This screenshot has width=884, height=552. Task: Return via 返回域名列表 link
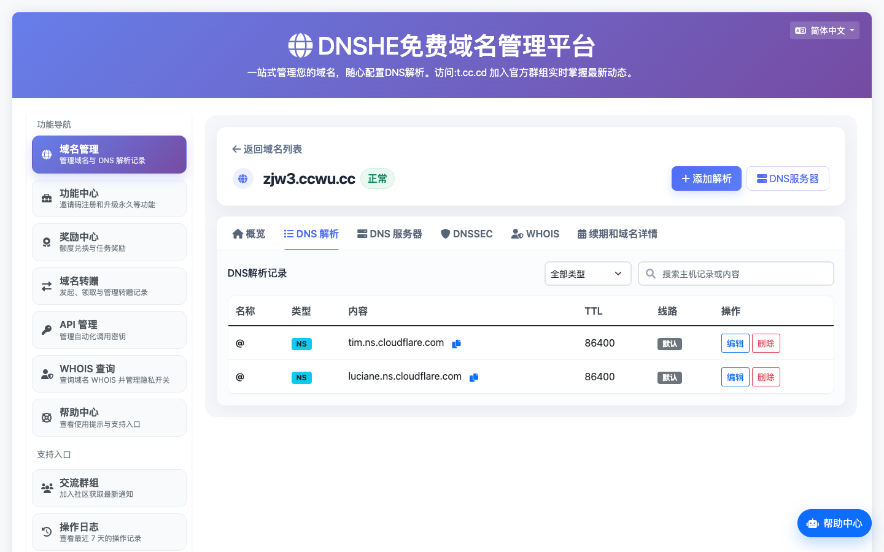(267, 149)
